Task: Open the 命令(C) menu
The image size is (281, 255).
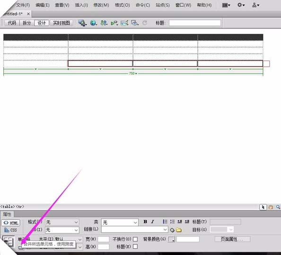Action: coord(143,5)
